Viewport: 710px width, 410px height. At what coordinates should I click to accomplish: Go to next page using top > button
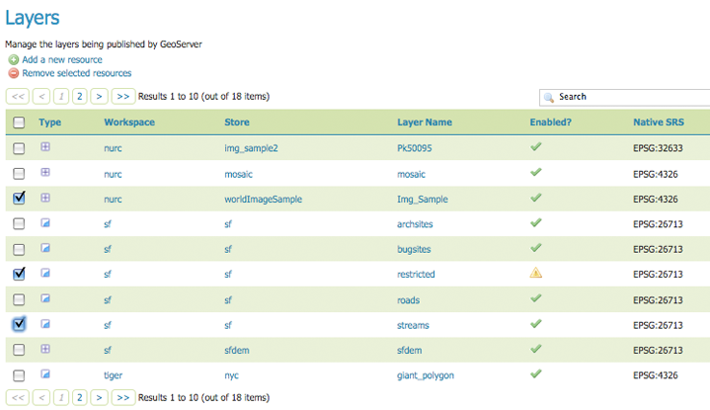point(99,97)
